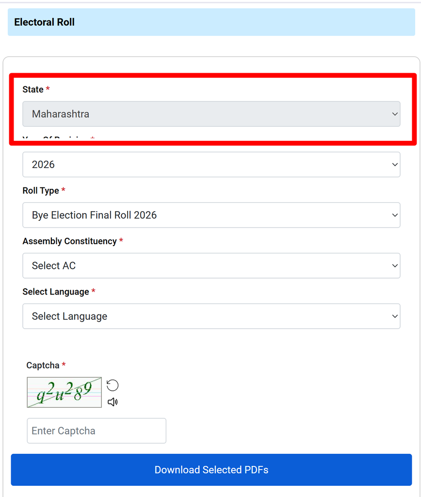Screen dimensions: 421x497
Task: Click the Select Language field label
Action: (x=56, y=292)
